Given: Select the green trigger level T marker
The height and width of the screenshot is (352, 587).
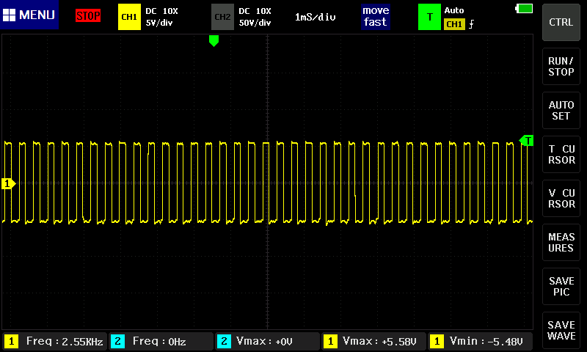Looking at the screenshot, I should (526, 140).
